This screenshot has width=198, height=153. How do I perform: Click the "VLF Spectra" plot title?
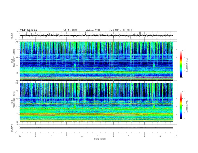pyautogui.click(x=28, y=30)
